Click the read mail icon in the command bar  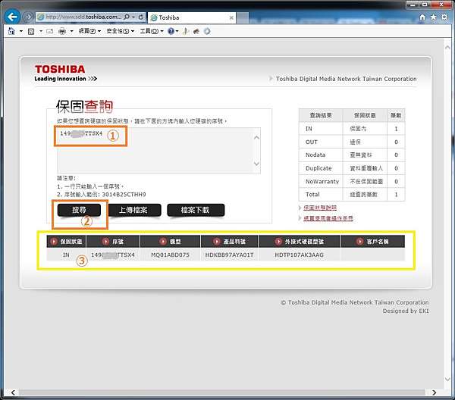pyautogui.click(x=49, y=31)
